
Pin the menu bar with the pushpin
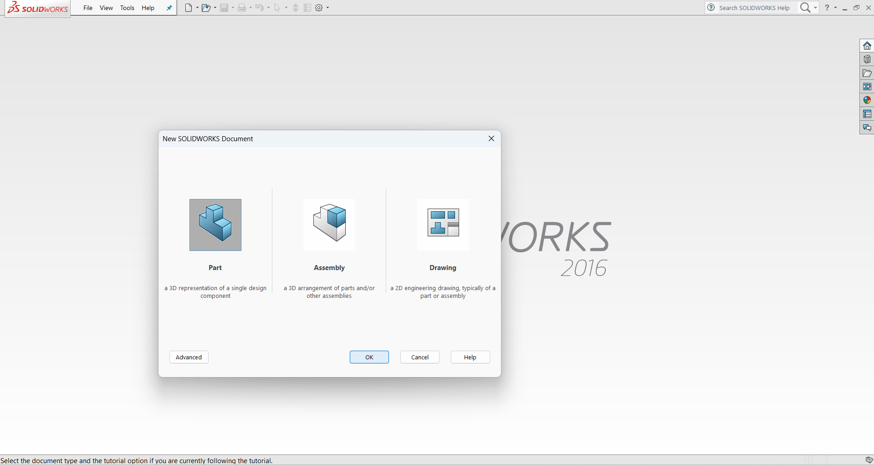tap(169, 8)
